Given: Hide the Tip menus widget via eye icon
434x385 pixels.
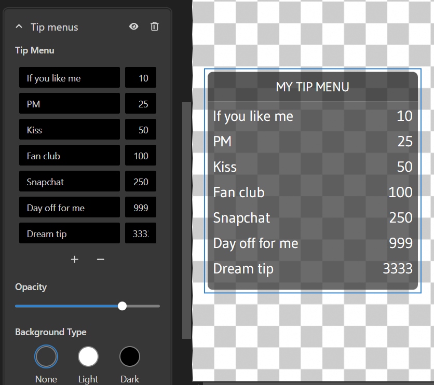Looking at the screenshot, I should 133,26.
